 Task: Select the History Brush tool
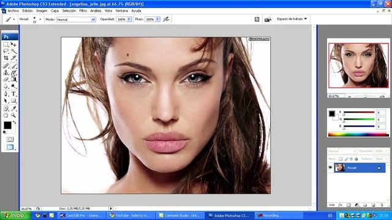pyautogui.click(x=13, y=73)
